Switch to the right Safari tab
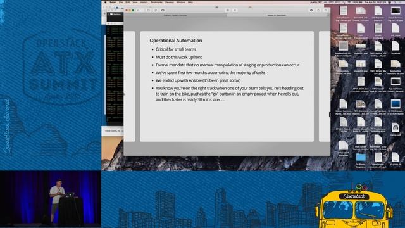 pyautogui.click(x=277, y=15)
